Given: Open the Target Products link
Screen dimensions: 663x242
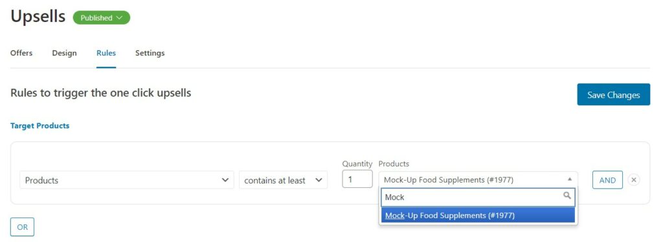Looking at the screenshot, I should tap(39, 126).
